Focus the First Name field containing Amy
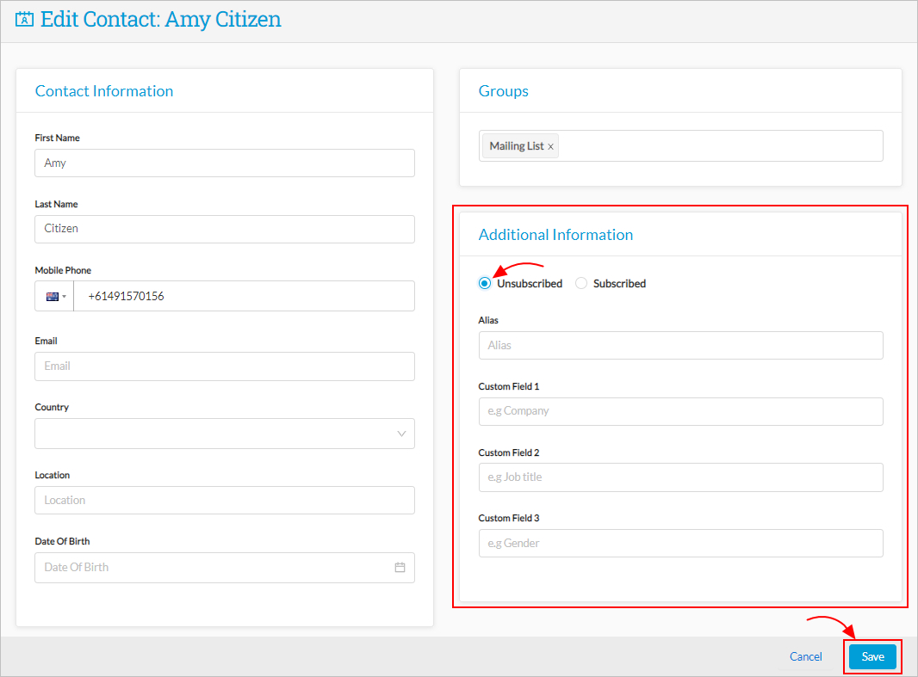 (225, 163)
